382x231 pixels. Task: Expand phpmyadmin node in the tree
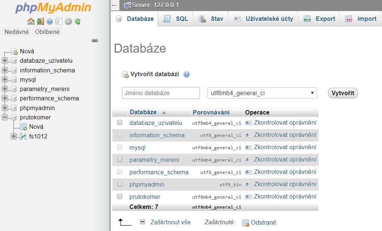click(x=5, y=108)
